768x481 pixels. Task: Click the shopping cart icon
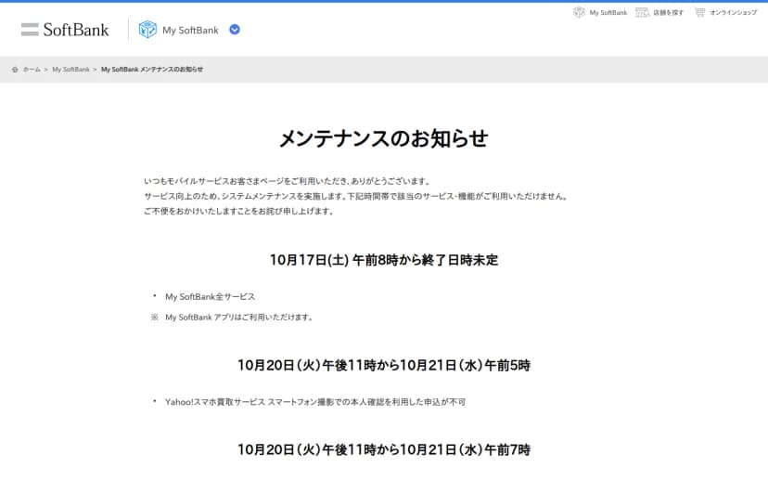(x=700, y=12)
